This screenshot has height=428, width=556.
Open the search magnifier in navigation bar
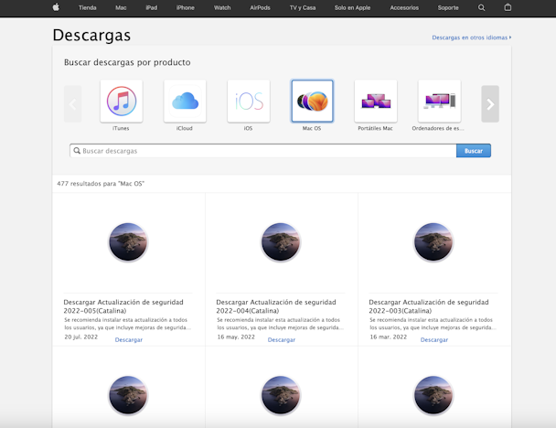click(481, 7)
